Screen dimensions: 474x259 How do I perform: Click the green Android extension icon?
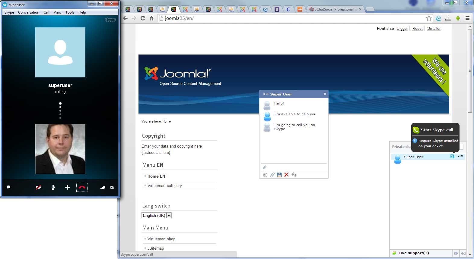coord(458,18)
